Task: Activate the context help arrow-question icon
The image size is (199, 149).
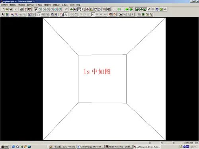Action: coord(29,9)
